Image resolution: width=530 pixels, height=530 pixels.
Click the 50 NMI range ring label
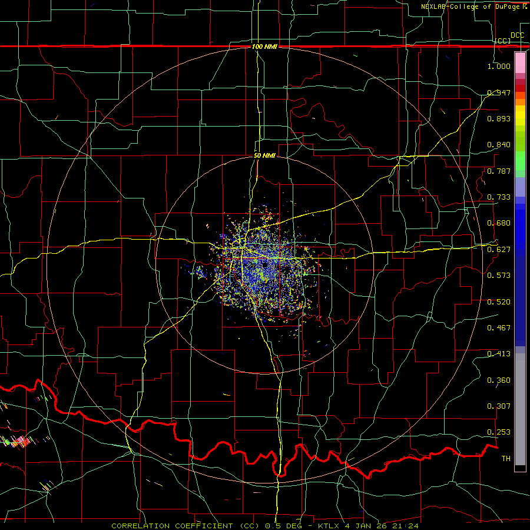[x=264, y=155]
